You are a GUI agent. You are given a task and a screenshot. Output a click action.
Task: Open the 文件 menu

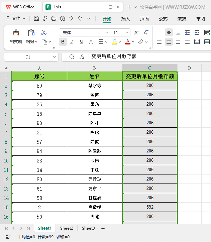coord(16,18)
